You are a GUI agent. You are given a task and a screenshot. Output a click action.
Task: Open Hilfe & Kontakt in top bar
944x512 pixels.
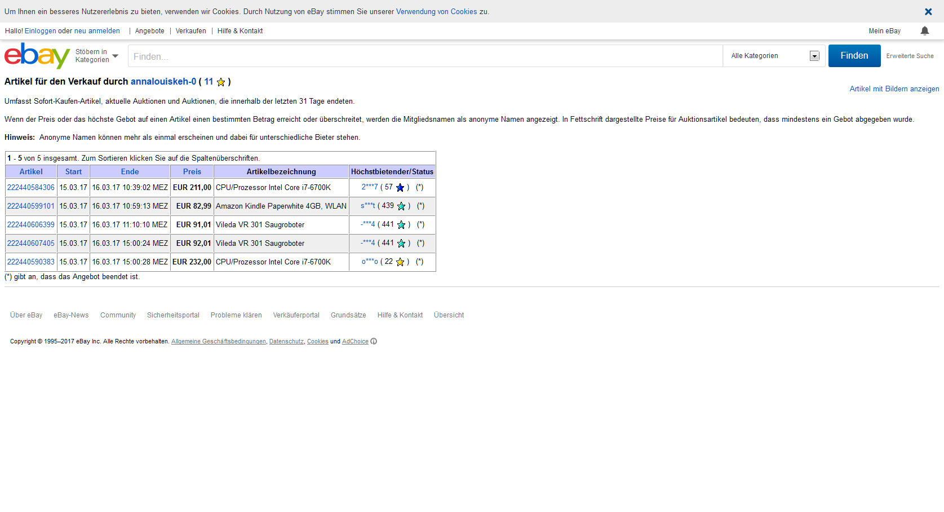240,31
